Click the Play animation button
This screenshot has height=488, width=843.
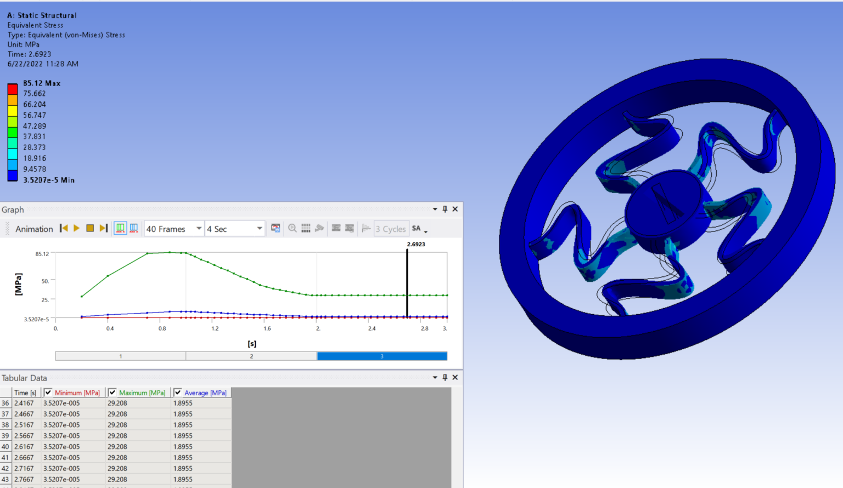click(76, 228)
